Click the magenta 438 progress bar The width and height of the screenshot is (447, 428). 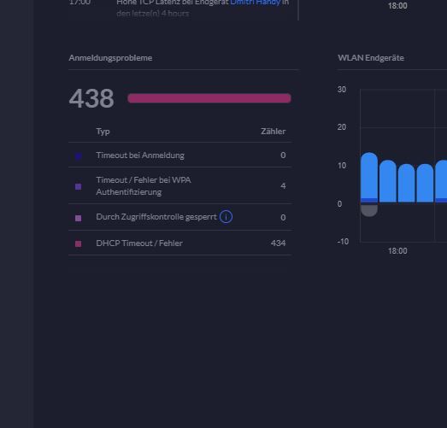[209, 98]
